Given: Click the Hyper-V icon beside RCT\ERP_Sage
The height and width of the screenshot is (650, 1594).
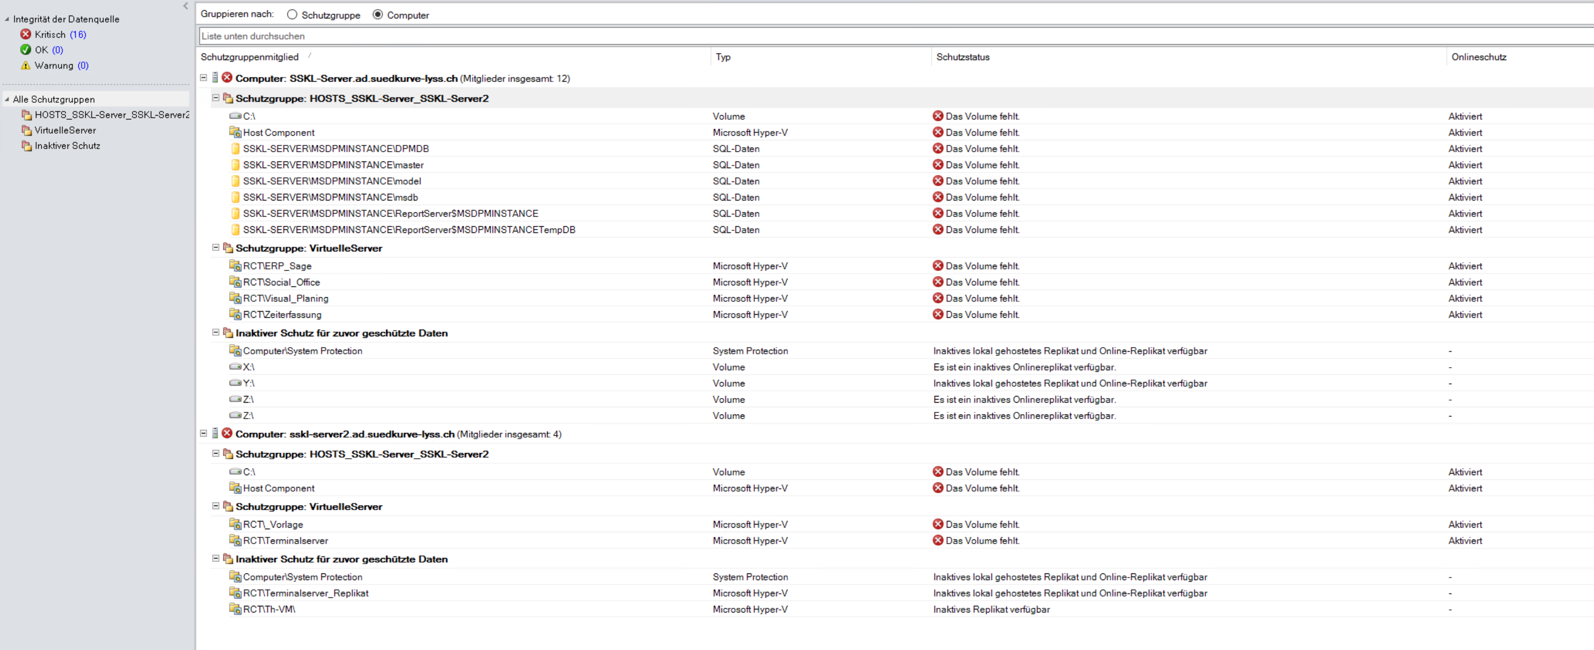Looking at the screenshot, I should click(235, 265).
